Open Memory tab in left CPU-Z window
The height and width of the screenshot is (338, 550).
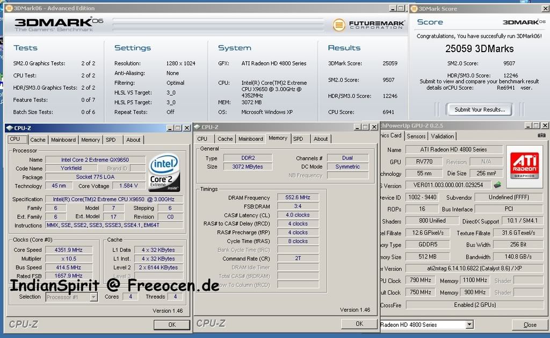[x=90, y=140]
